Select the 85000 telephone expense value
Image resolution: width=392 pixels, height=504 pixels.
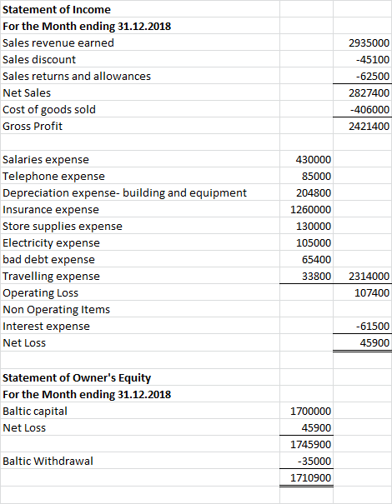click(306, 176)
